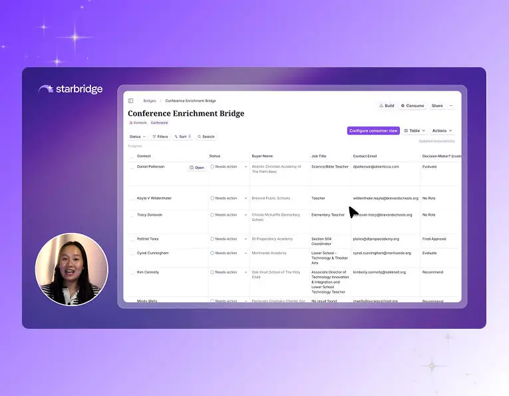
Task: Click the Filters funnel button
Action: (160, 136)
